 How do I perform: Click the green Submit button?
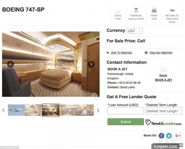[126, 122]
